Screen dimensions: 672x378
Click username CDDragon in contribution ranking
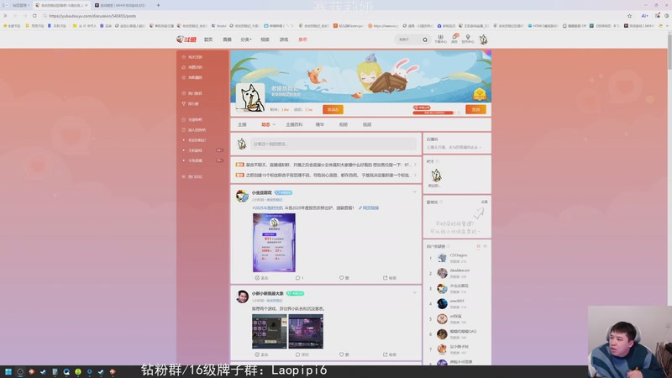458,255
